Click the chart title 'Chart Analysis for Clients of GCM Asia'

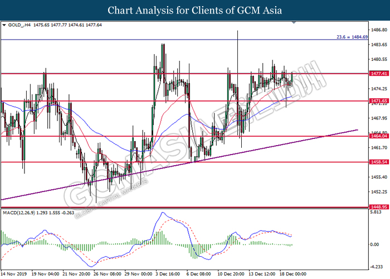[194, 10]
